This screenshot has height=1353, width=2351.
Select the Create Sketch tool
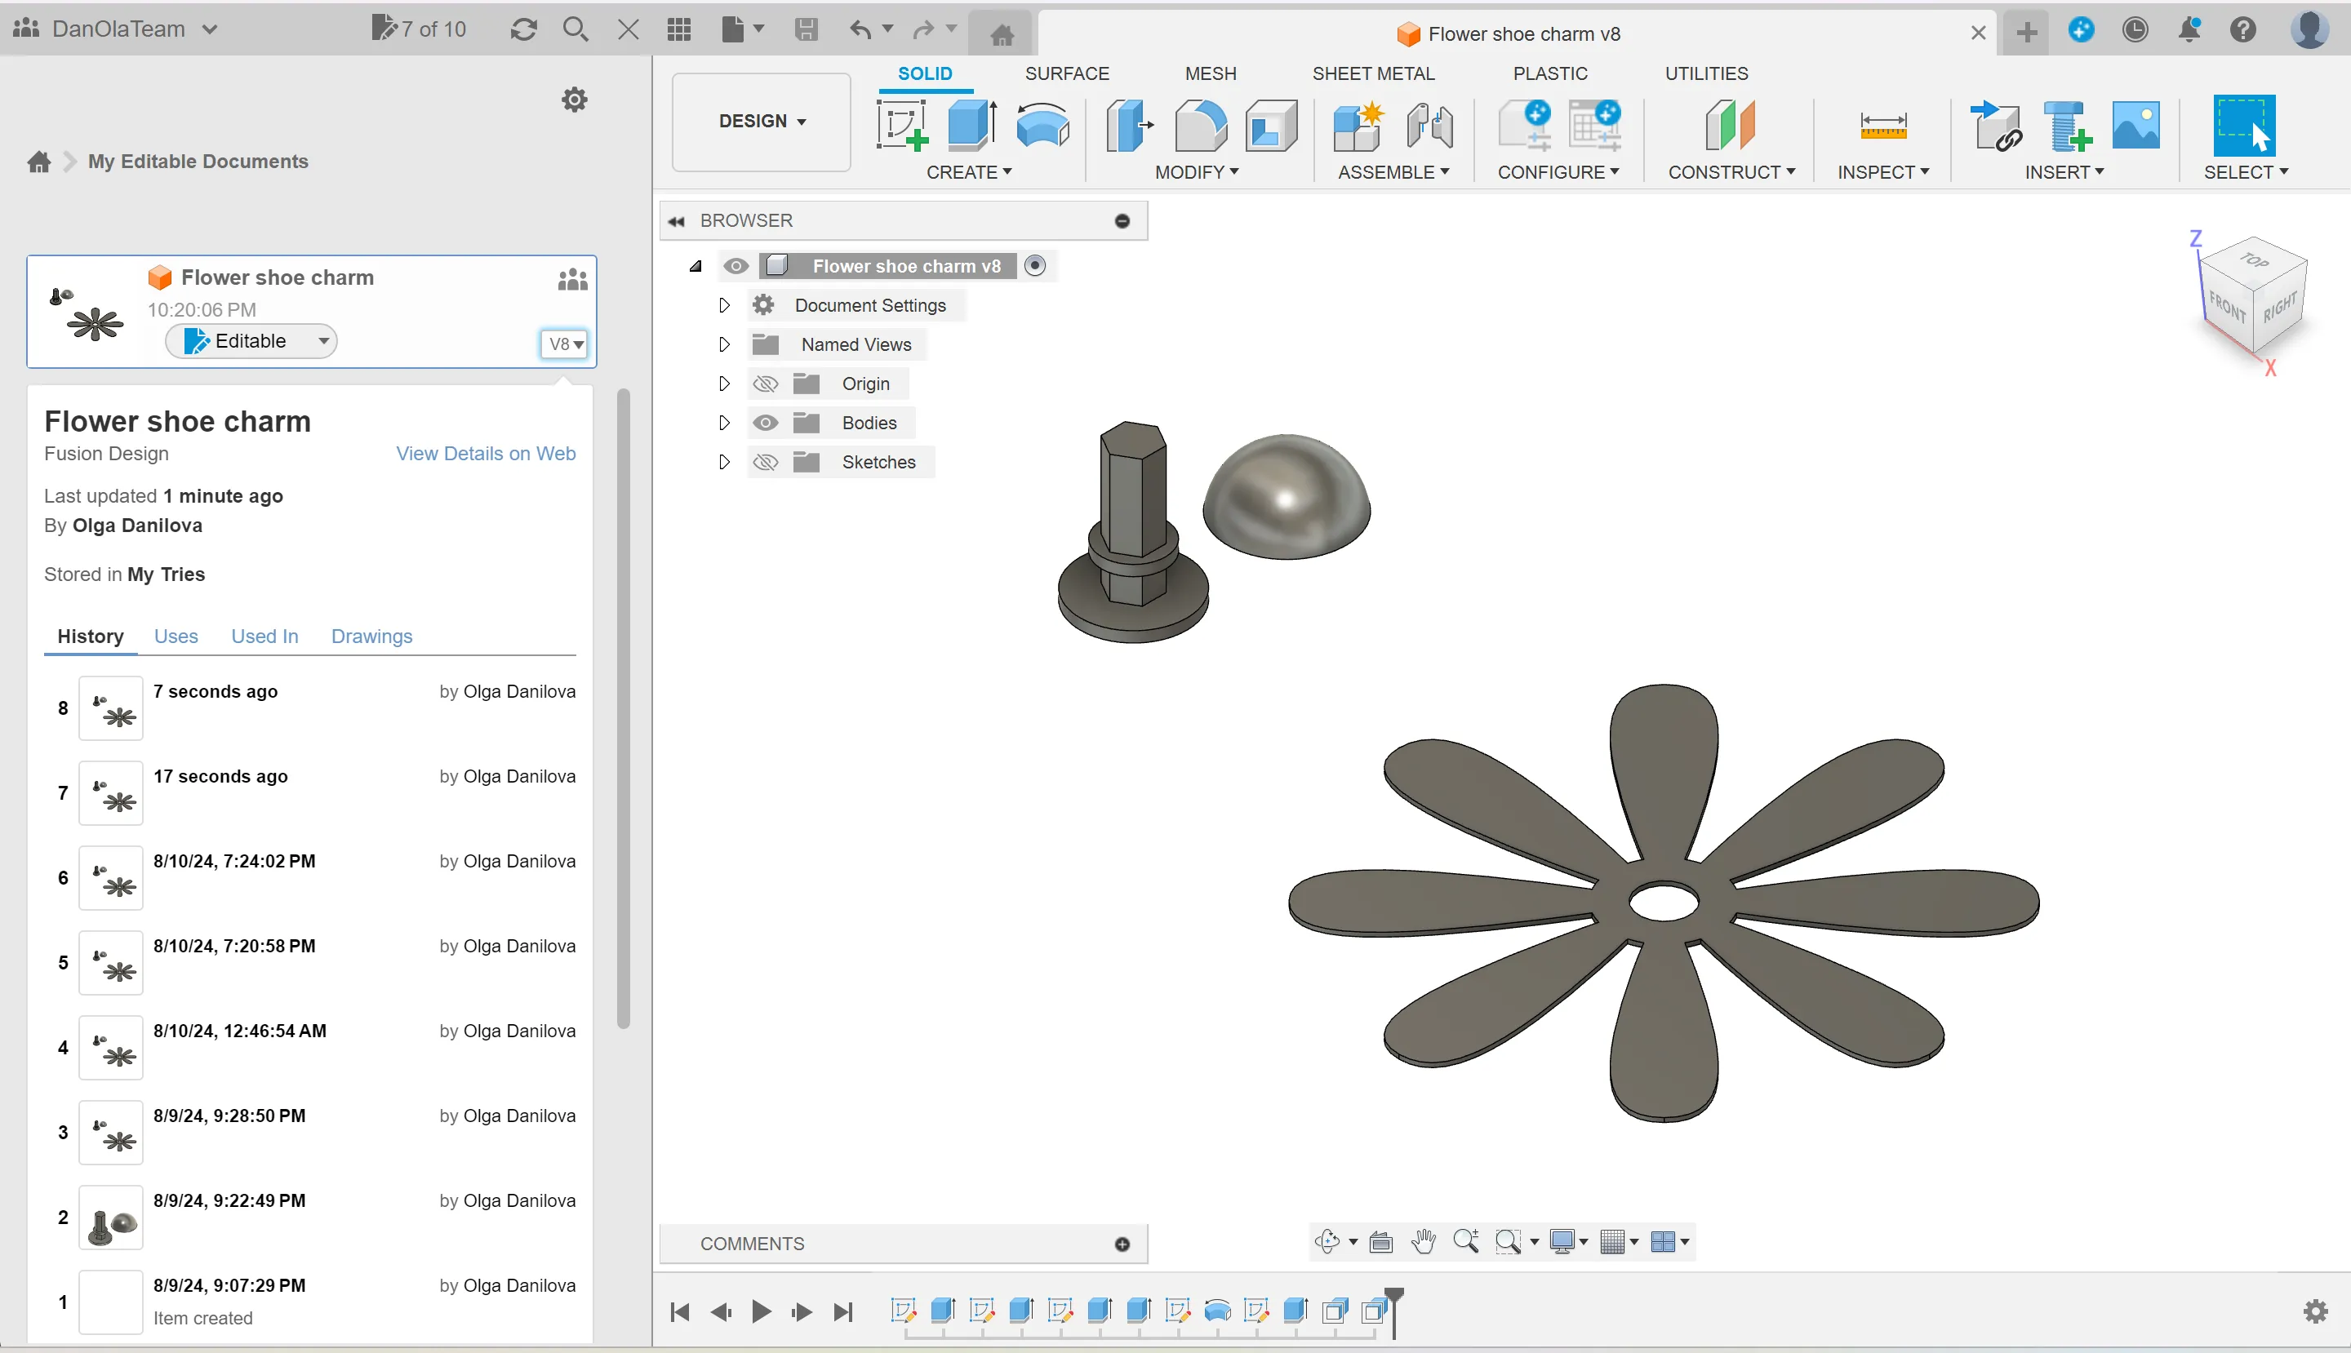point(902,126)
